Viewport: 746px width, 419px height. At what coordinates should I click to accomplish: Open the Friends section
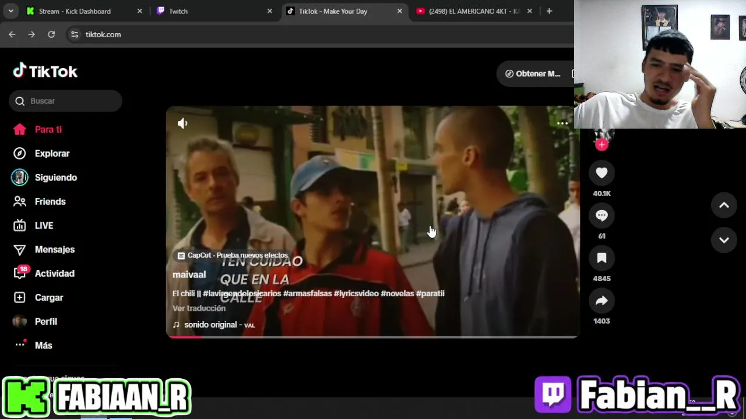pyautogui.click(x=40, y=201)
